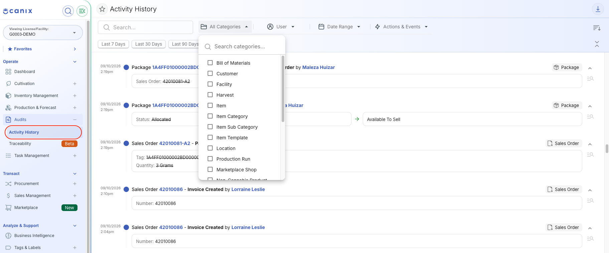Favorite this page with the star icon

click(x=102, y=9)
